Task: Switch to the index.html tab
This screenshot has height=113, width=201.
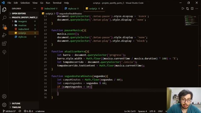Action: [49, 8]
